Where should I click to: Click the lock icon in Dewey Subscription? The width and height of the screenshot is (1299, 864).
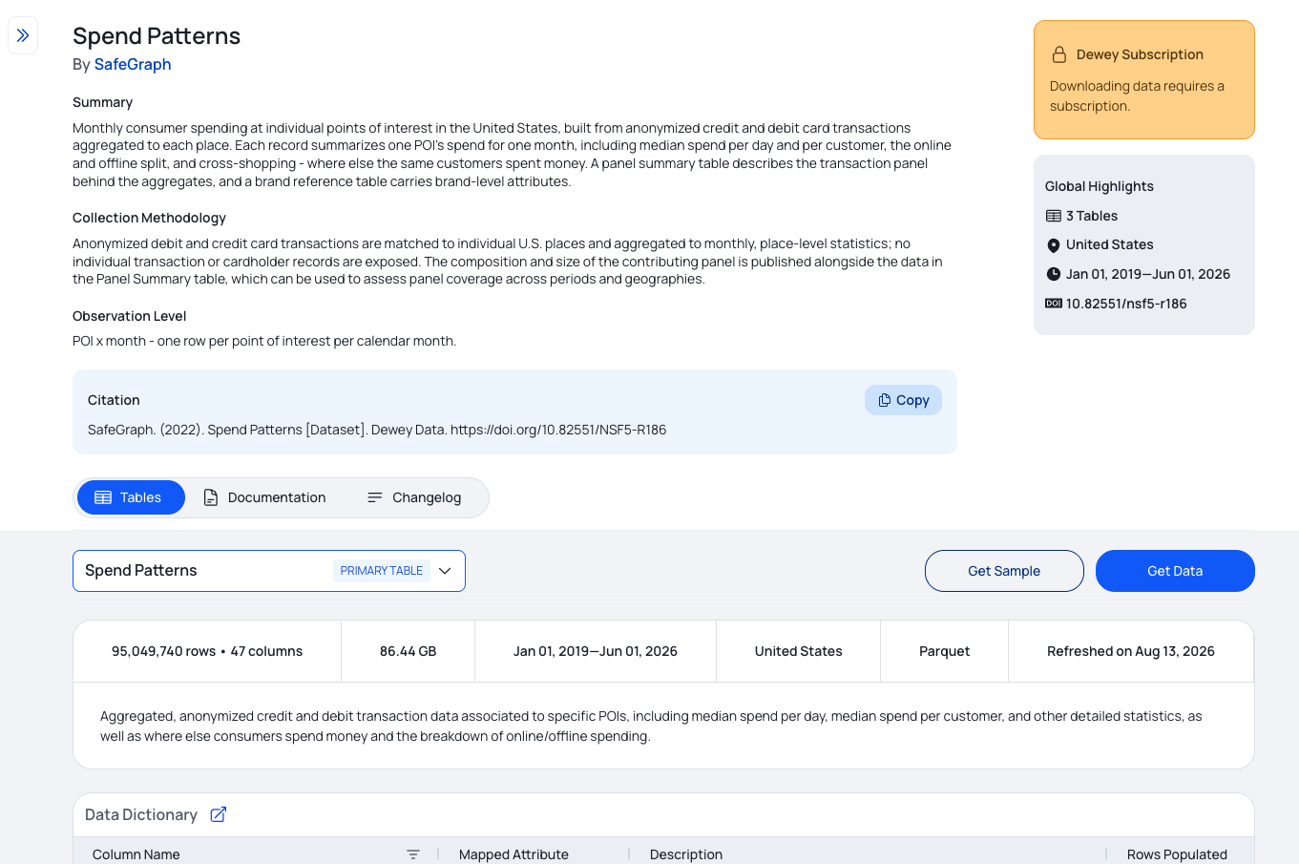click(x=1058, y=54)
